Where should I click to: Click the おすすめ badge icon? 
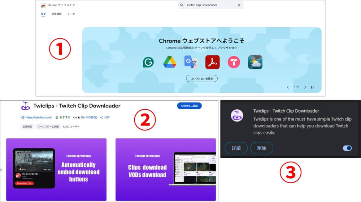coord(57,118)
